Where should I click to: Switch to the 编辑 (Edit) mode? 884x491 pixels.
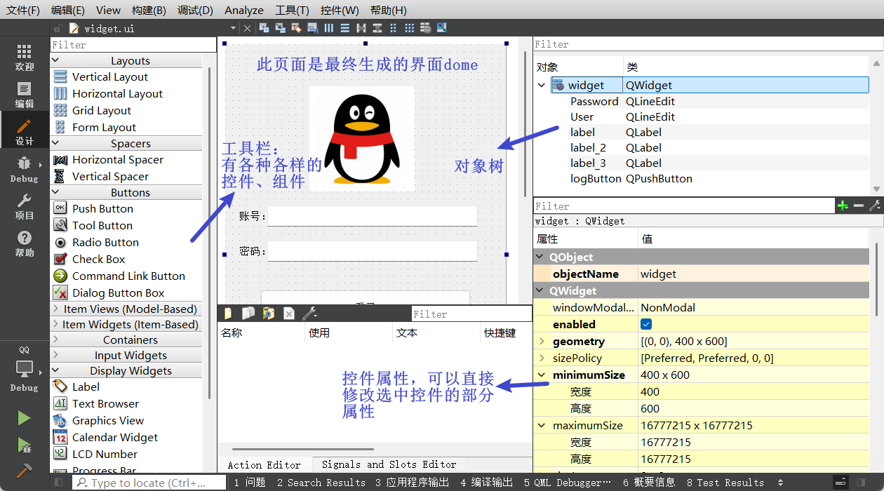[24, 95]
